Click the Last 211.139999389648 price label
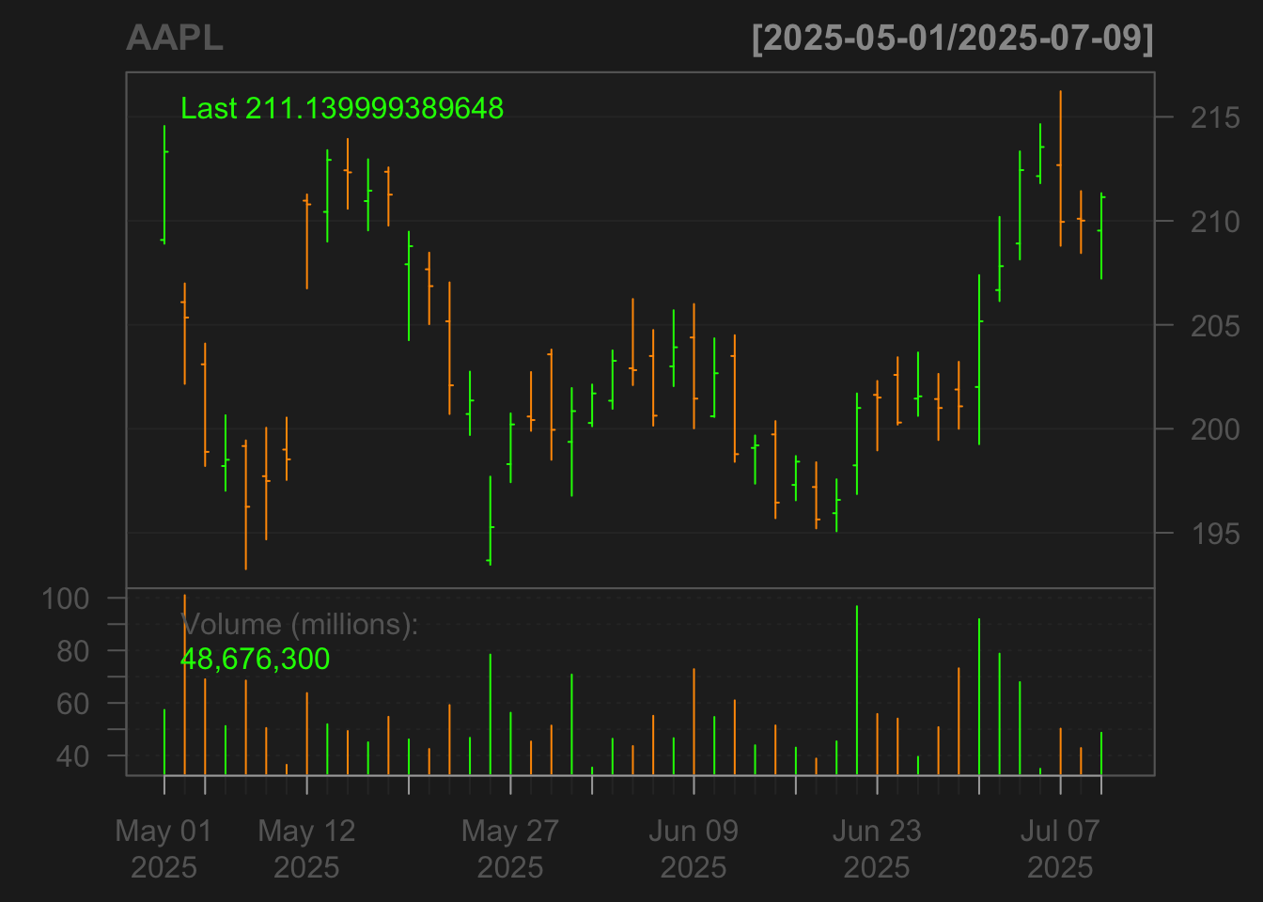The height and width of the screenshot is (902, 1263). coord(342,109)
